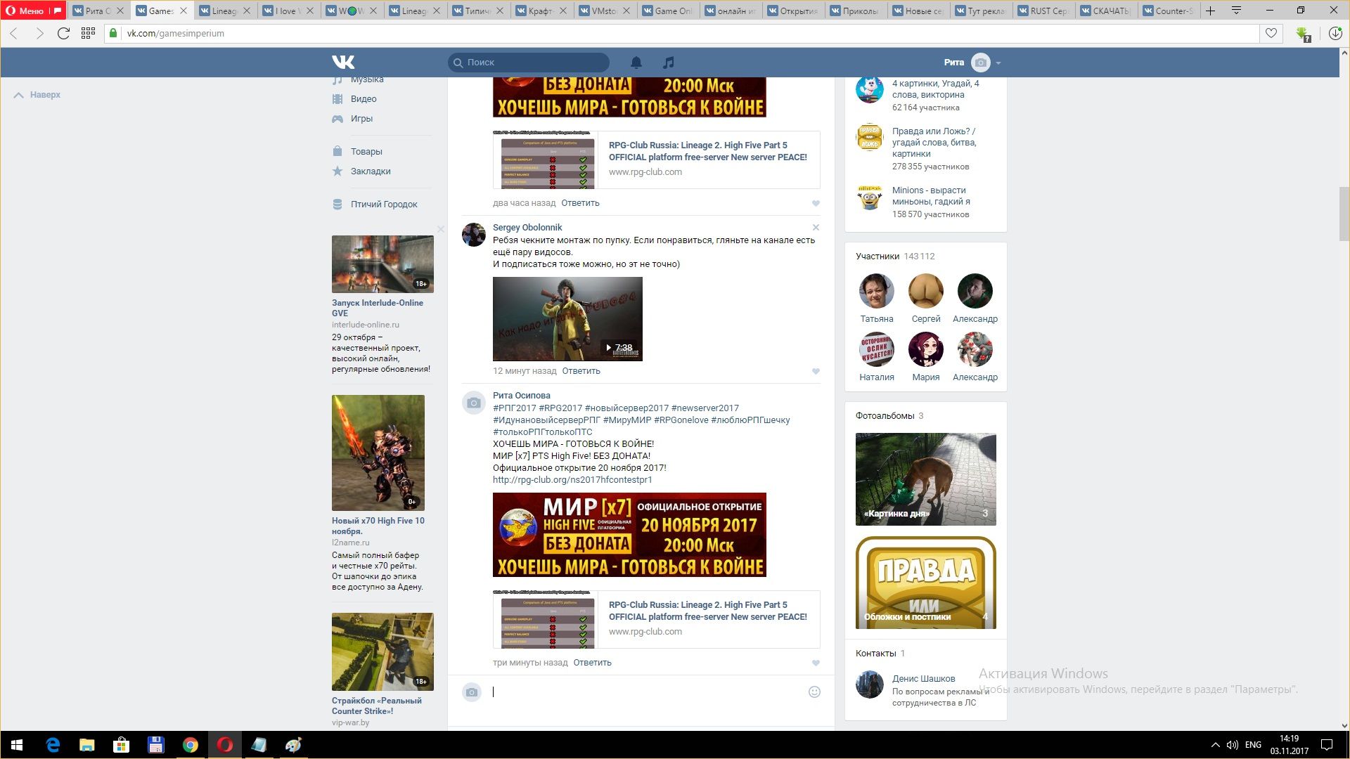The width and height of the screenshot is (1350, 759).
Task: Like Sergey Obolonnik's post heart
Action: pos(816,371)
